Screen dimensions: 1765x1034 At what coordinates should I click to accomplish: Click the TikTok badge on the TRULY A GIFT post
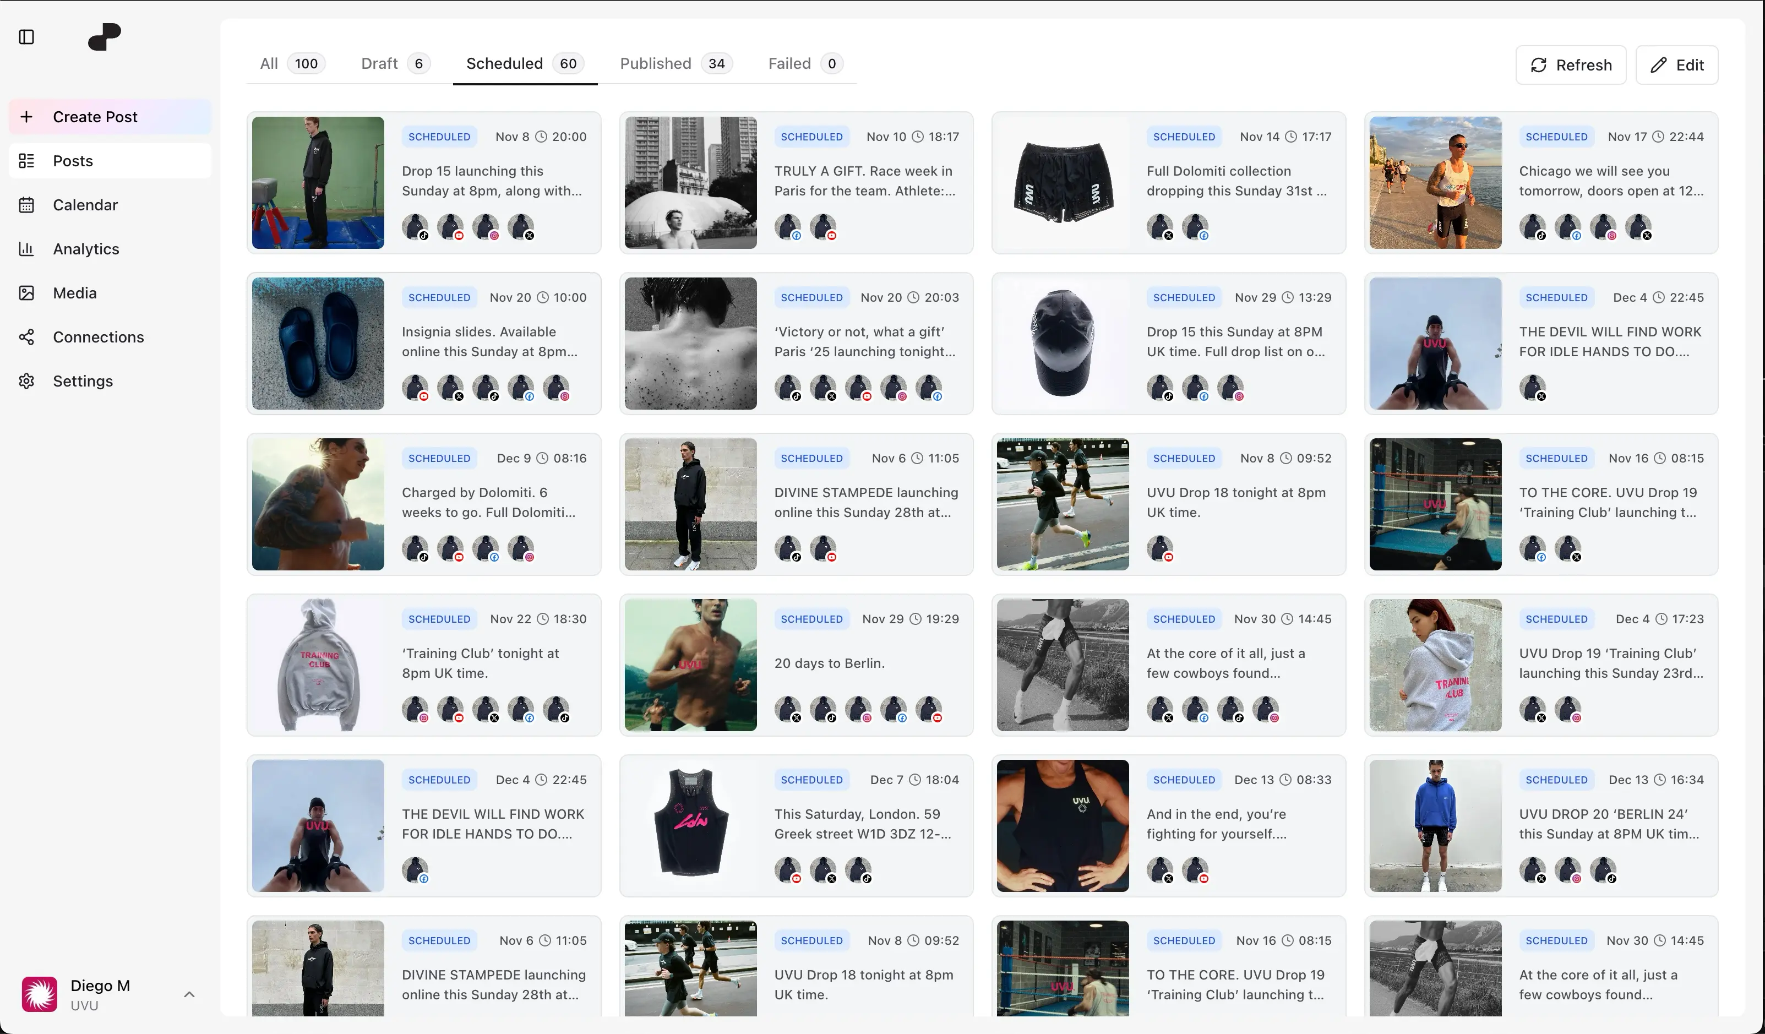(x=797, y=236)
